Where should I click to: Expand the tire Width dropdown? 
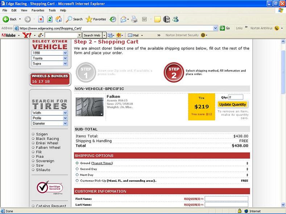point(49,113)
